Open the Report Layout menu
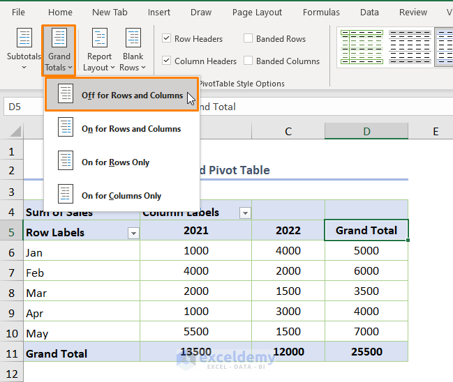Viewport: 453px width, 382px height. pos(99,49)
